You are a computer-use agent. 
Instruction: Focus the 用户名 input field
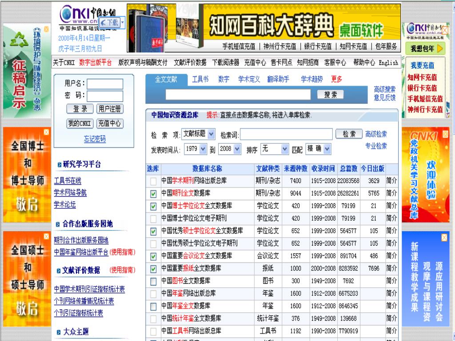click(x=105, y=84)
